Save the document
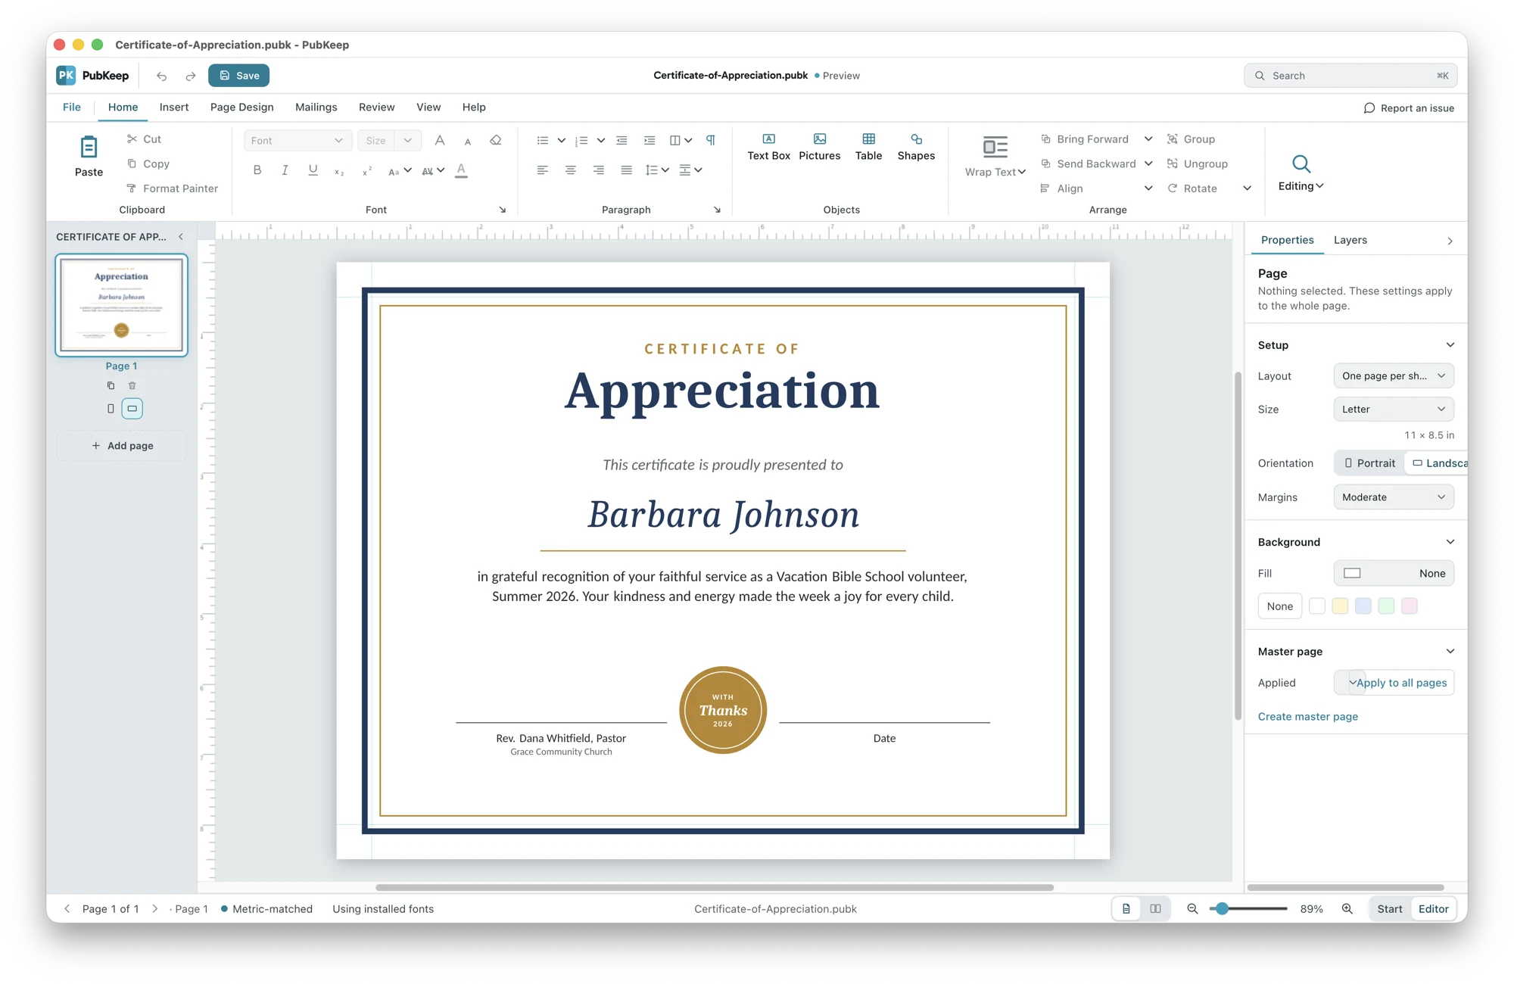Viewport: 1514px width, 984px height. point(239,76)
